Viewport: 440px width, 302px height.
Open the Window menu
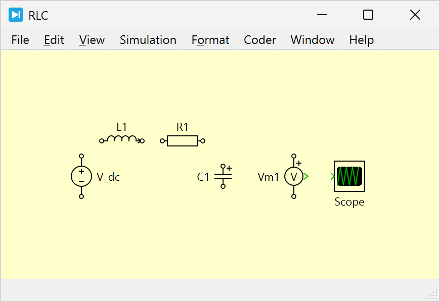tap(313, 40)
